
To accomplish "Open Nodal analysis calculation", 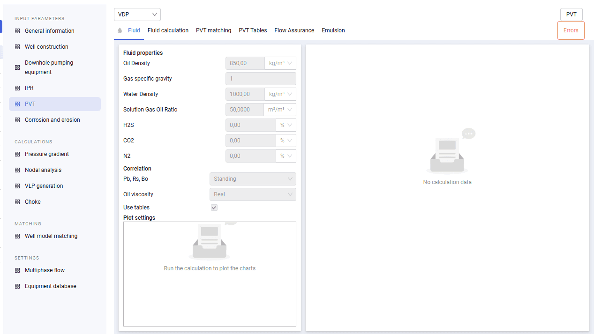I will [x=55, y=170].
